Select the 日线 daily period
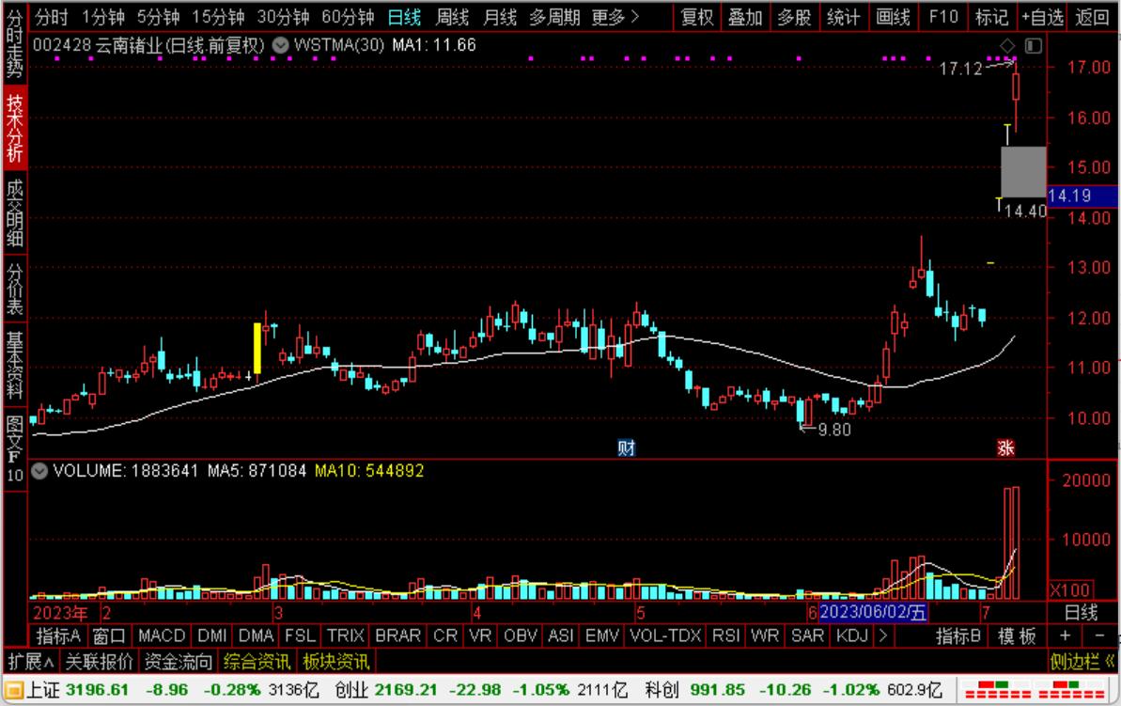This screenshot has height=706, width=1121. 405,17
